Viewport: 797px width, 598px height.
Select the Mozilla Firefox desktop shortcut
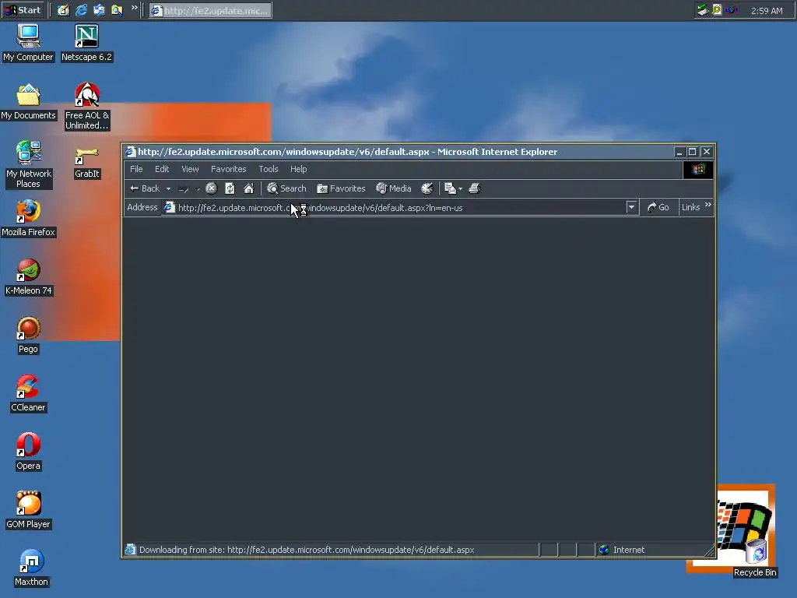(29, 219)
